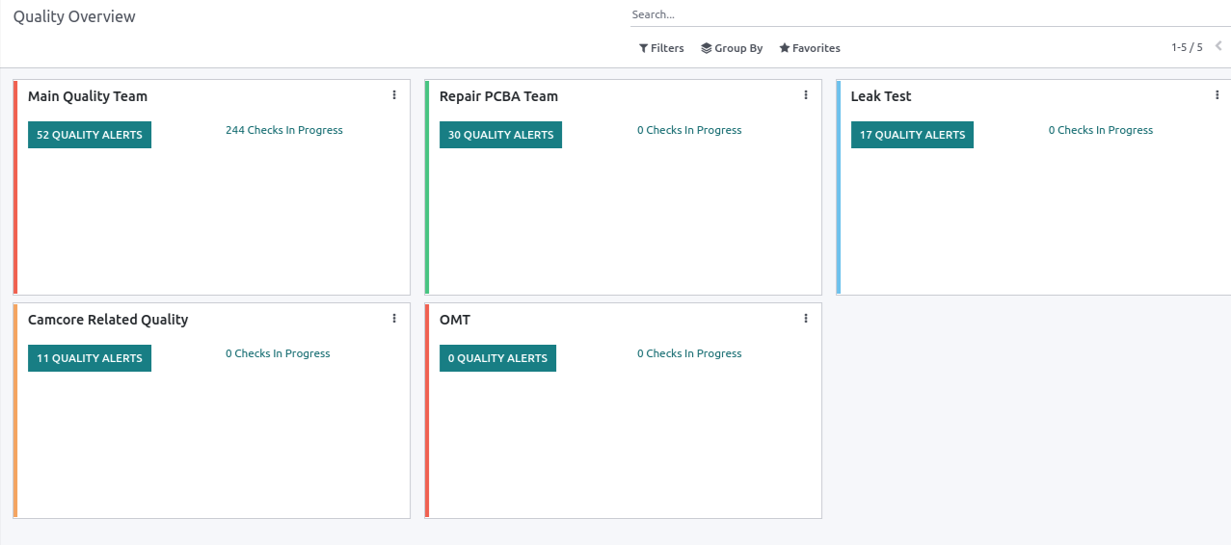Screen dimensions: 1231x545
Task: Open kebab menu on Repair PCBA Team card
Action: tap(806, 95)
